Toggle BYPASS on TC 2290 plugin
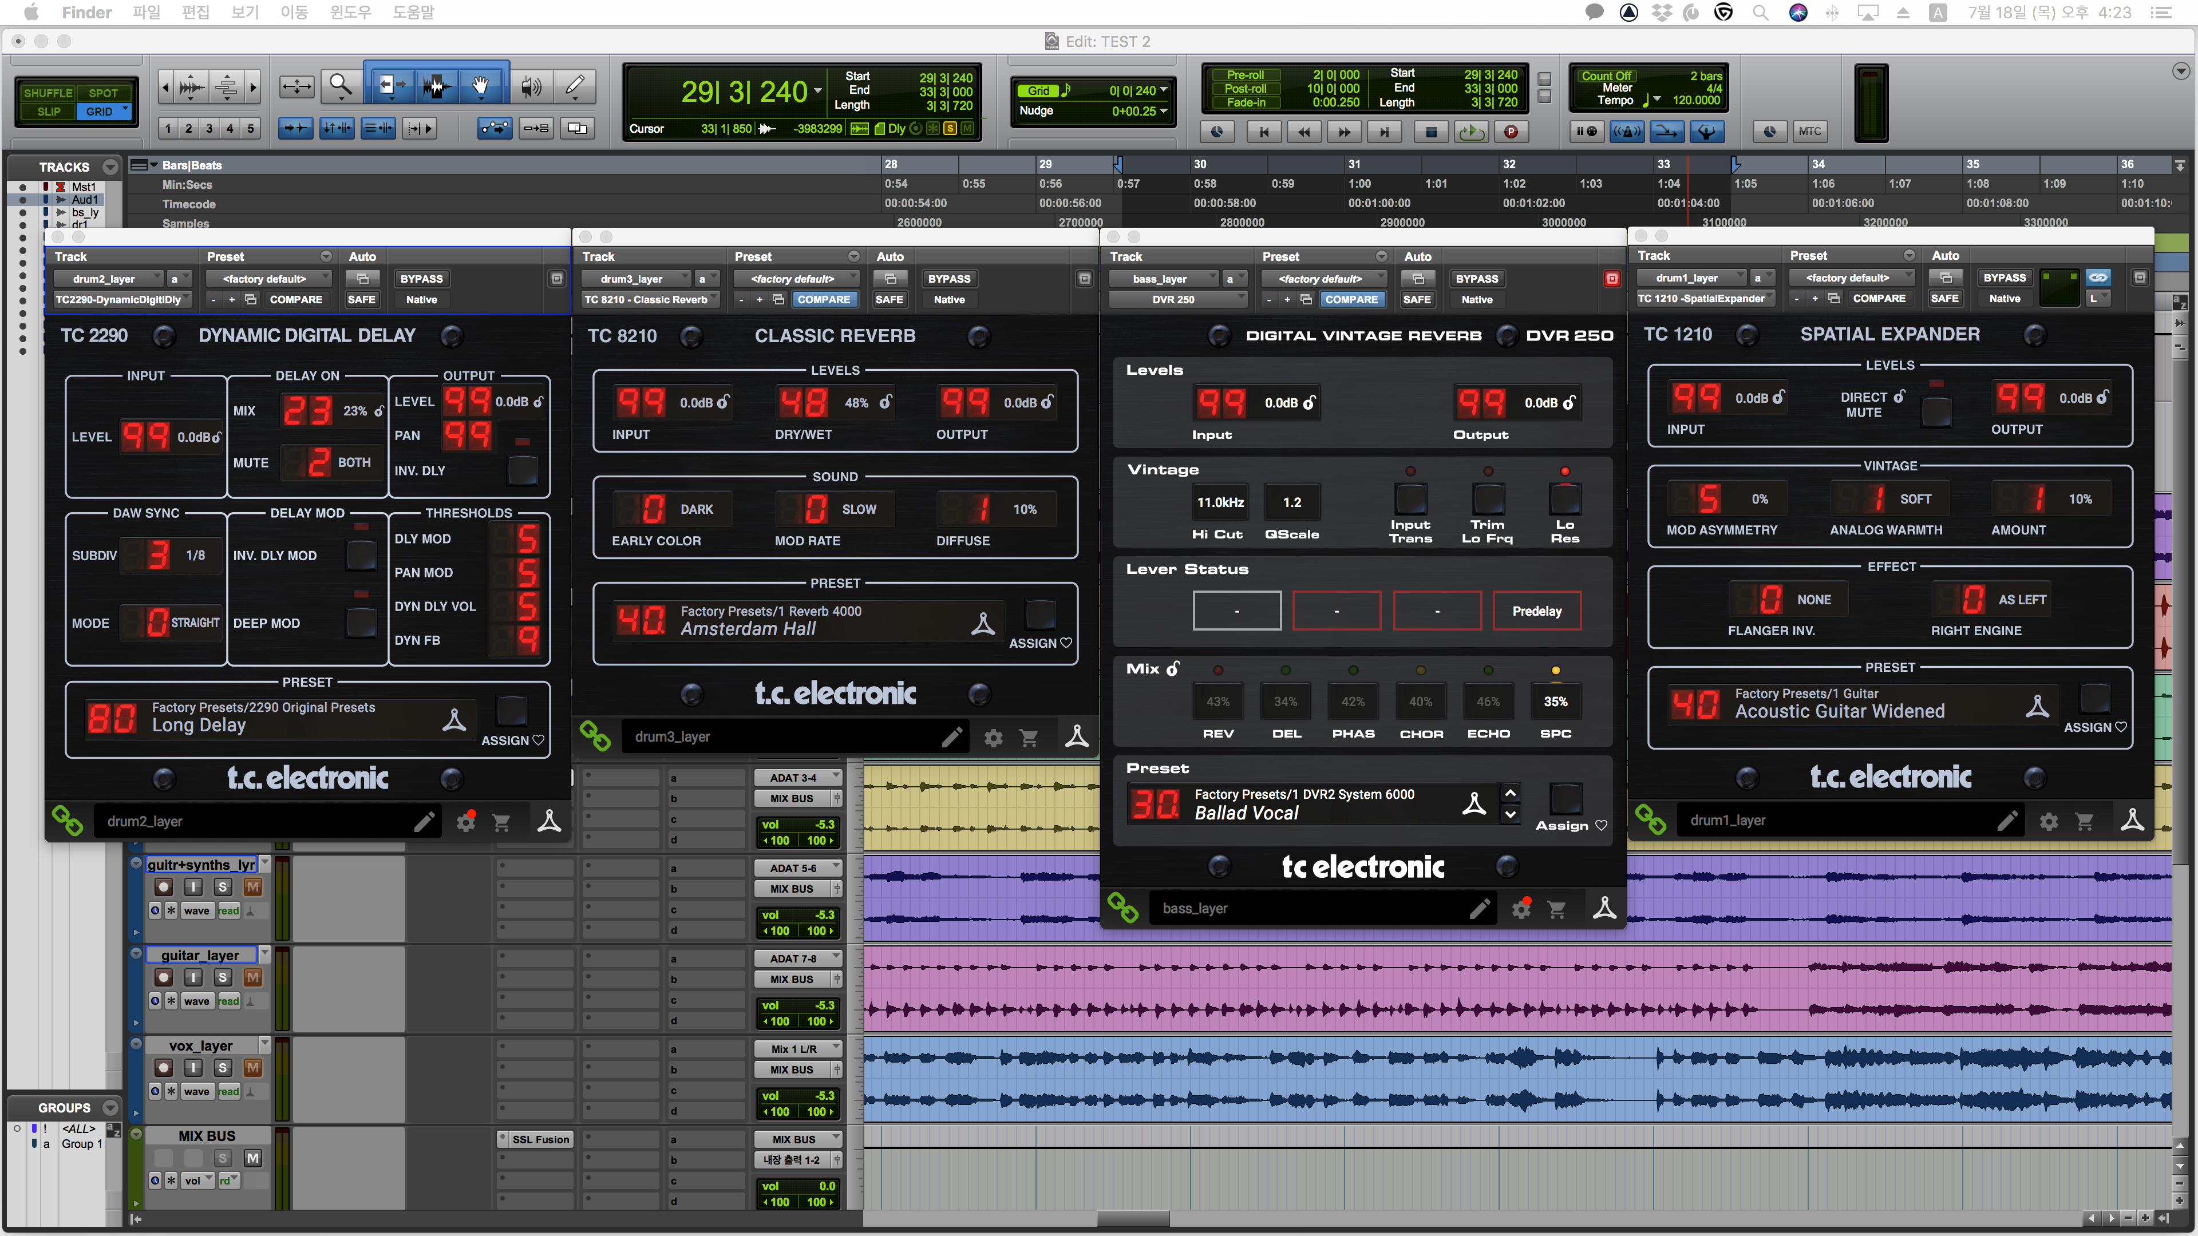The width and height of the screenshot is (2198, 1236). pyautogui.click(x=421, y=279)
